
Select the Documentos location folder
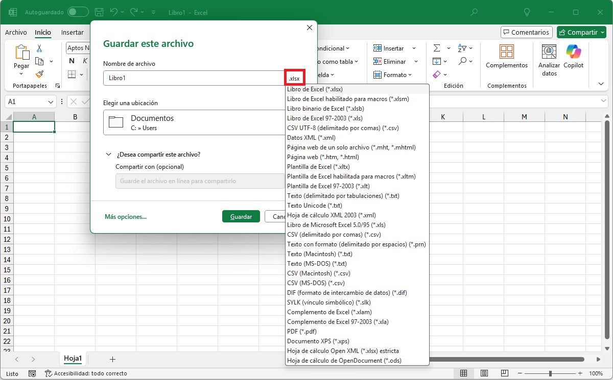tap(195, 123)
